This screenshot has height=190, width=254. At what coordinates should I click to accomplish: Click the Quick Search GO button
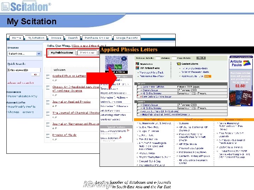tap(36, 75)
